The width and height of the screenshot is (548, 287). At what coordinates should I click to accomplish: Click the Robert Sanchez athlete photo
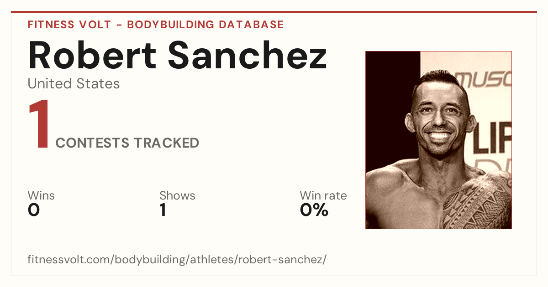tap(438, 140)
